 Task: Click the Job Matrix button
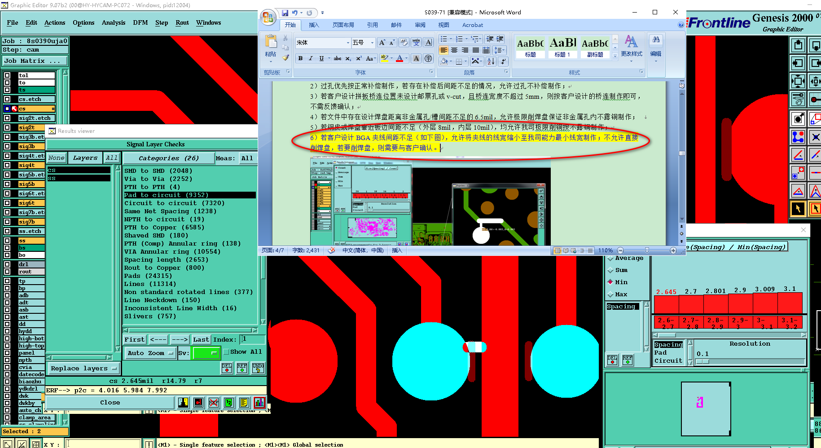[35, 61]
